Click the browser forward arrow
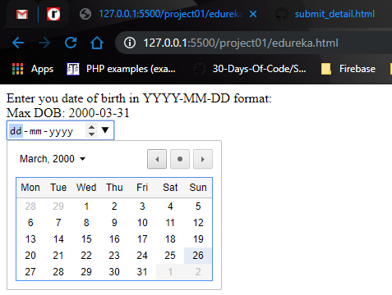 44,43
